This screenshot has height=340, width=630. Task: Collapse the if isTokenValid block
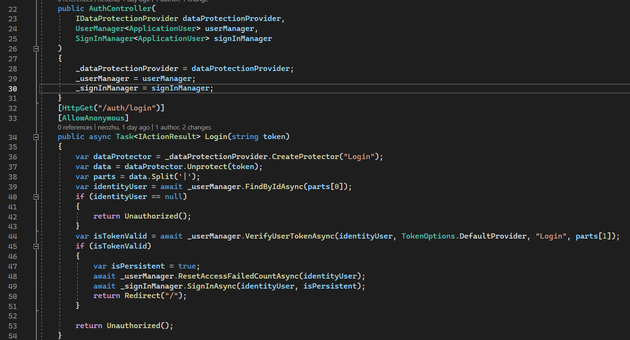coord(36,246)
